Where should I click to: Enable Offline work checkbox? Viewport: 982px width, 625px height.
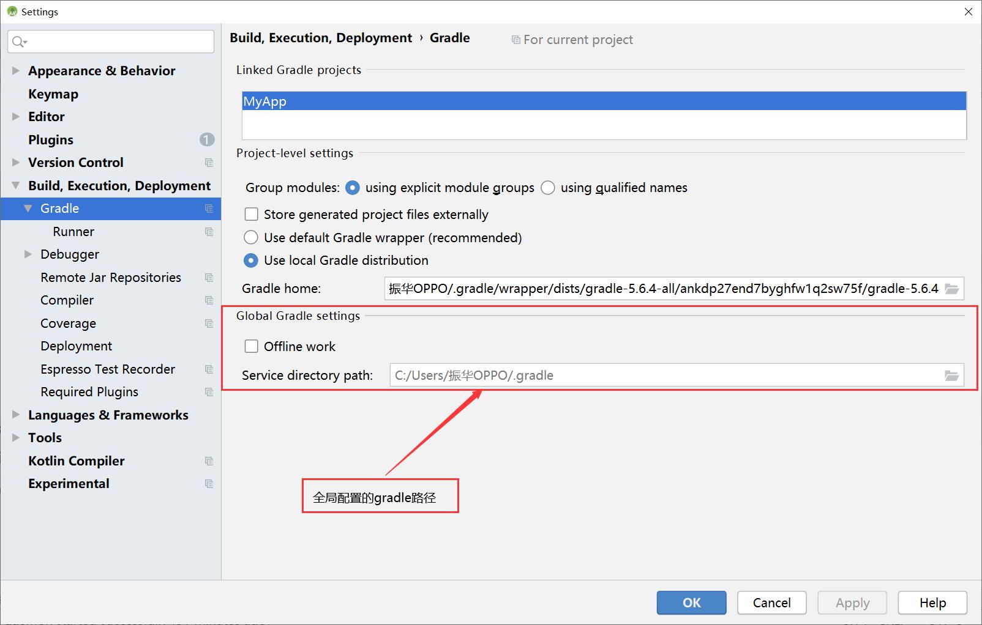(x=251, y=346)
